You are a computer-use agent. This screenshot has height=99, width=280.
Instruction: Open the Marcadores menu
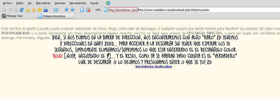point(43,3)
